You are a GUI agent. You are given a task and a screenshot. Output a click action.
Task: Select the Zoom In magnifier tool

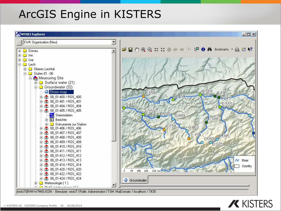point(143,50)
